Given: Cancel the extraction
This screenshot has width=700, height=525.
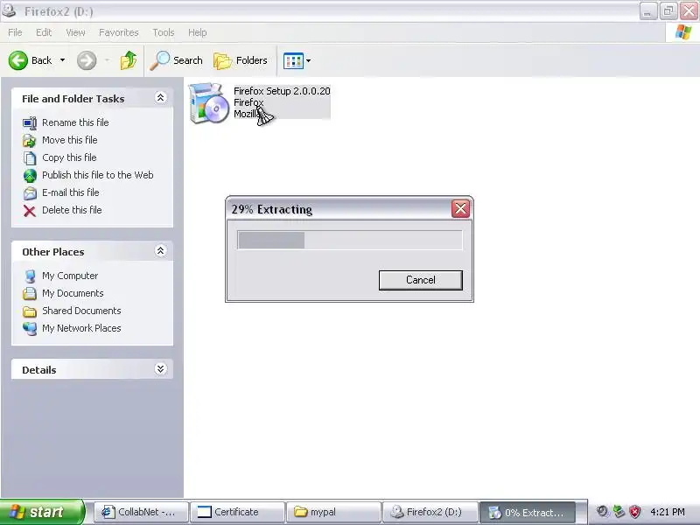Looking at the screenshot, I should pyautogui.click(x=421, y=280).
